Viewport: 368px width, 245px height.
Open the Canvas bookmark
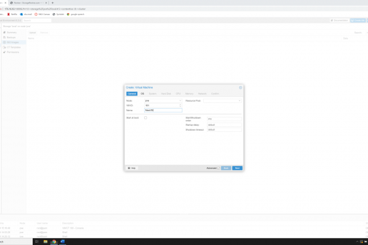(42, 14)
